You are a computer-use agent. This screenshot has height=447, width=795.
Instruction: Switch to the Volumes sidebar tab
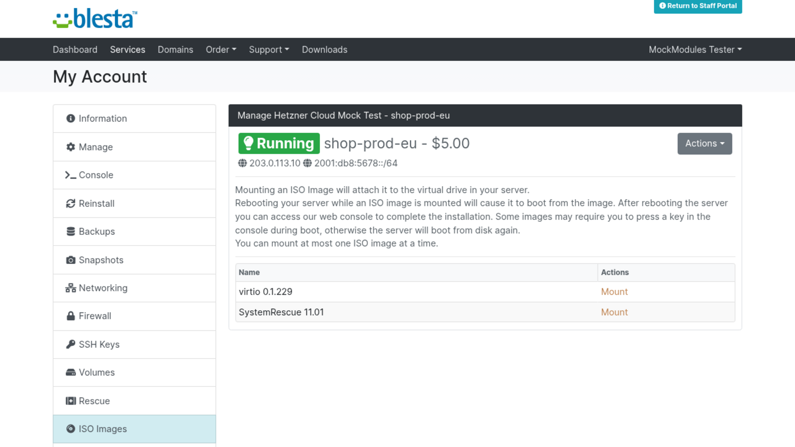pyautogui.click(x=135, y=372)
